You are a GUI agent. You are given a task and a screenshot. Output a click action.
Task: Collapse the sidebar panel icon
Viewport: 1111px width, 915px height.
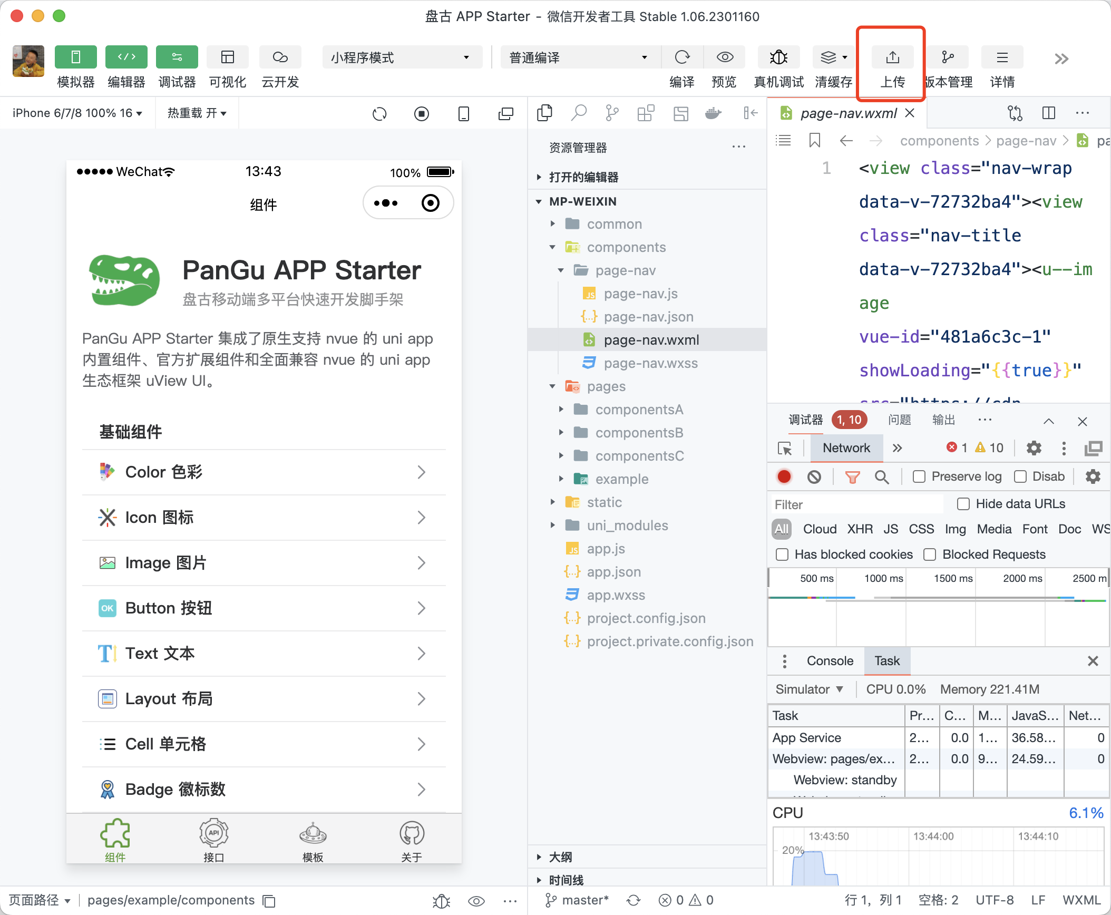[750, 113]
